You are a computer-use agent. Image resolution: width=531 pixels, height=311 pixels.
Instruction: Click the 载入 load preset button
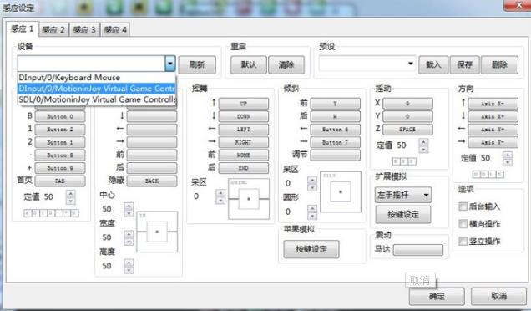click(x=433, y=64)
